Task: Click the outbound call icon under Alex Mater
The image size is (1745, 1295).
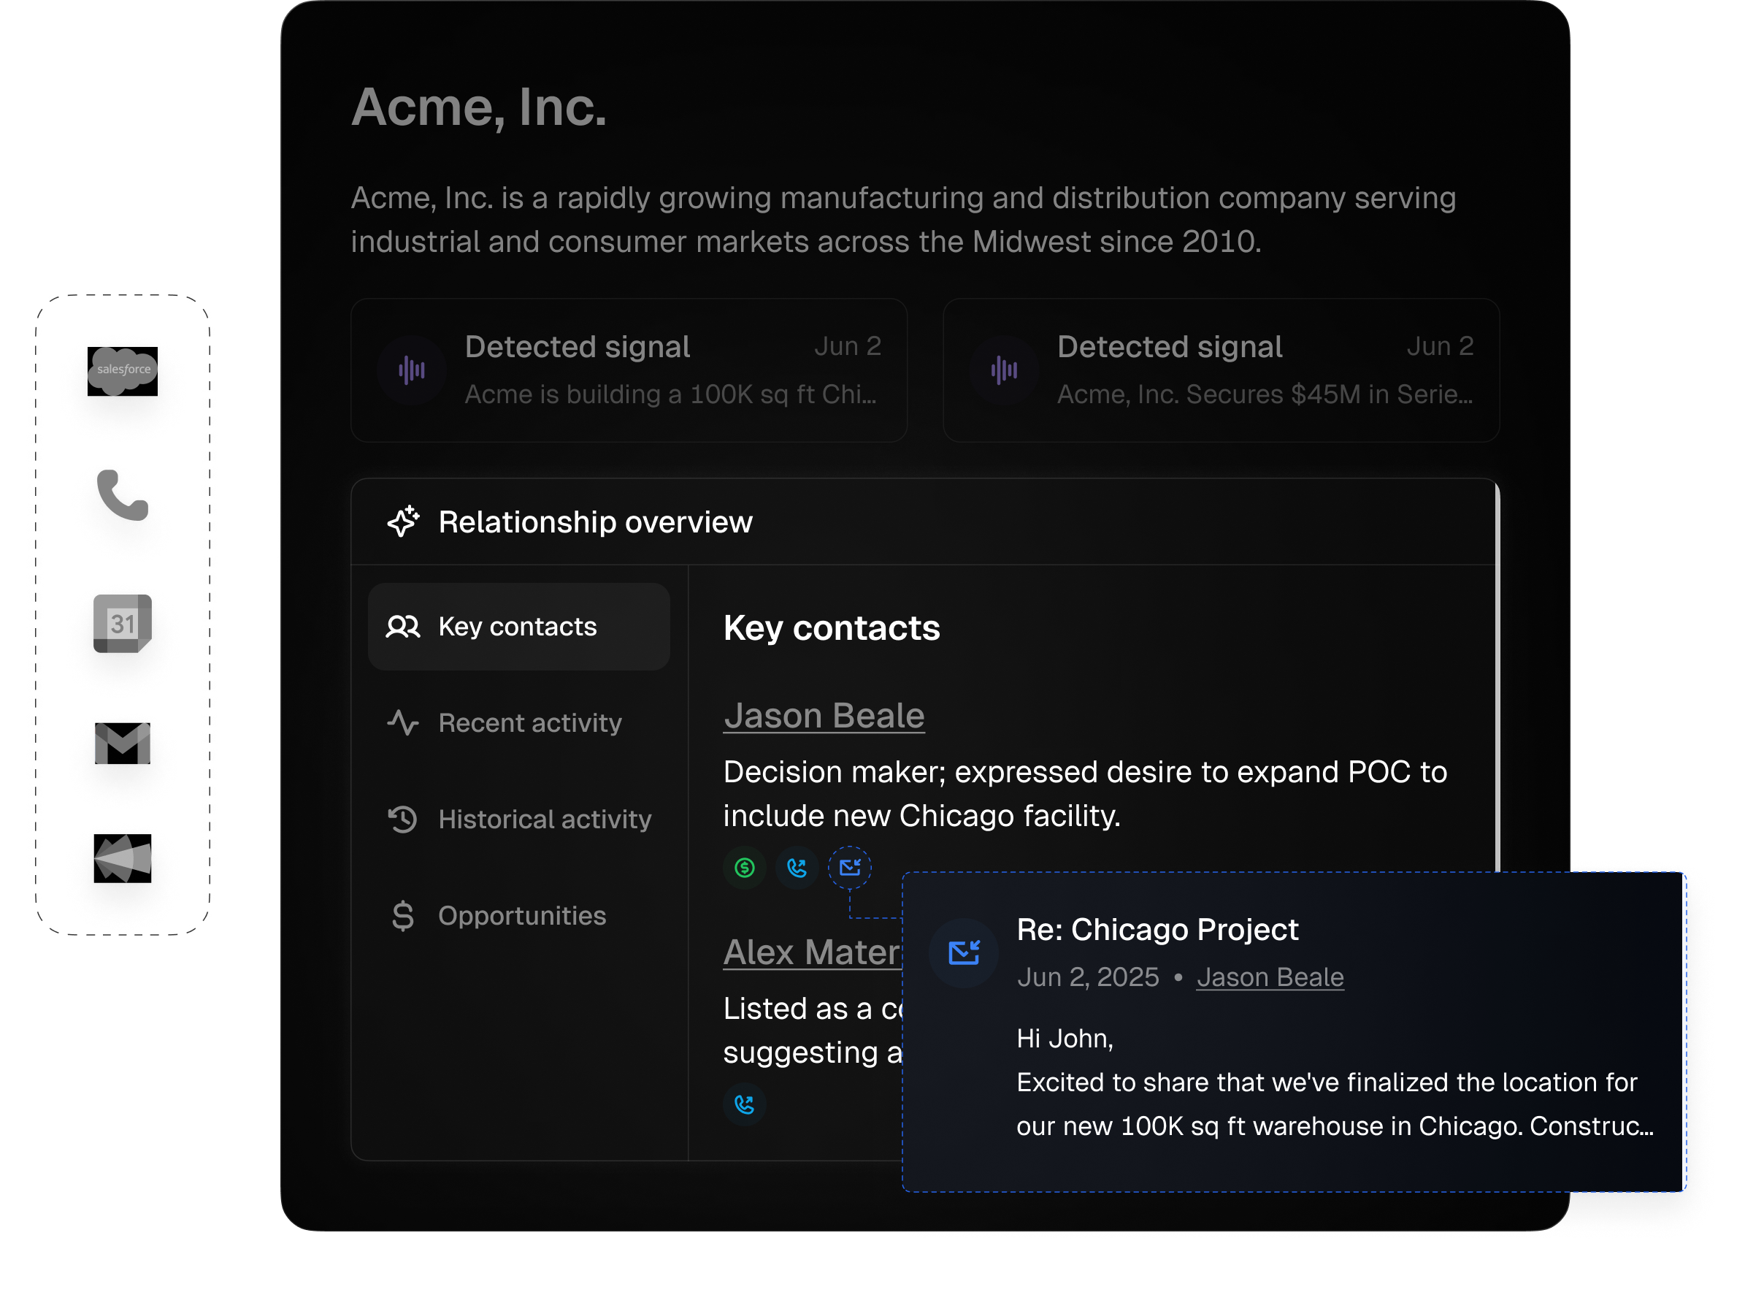Action: point(743,1105)
